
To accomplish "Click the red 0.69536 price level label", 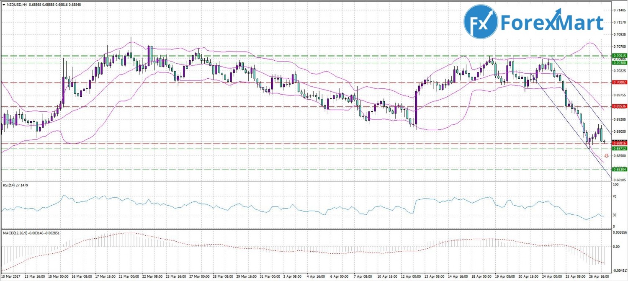I will click(x=619, y=106).
